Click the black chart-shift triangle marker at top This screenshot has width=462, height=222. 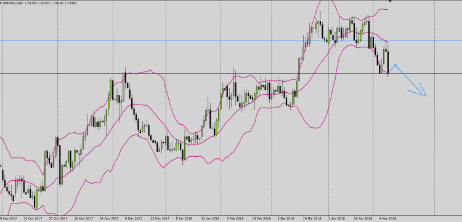(x=391, y=1)
